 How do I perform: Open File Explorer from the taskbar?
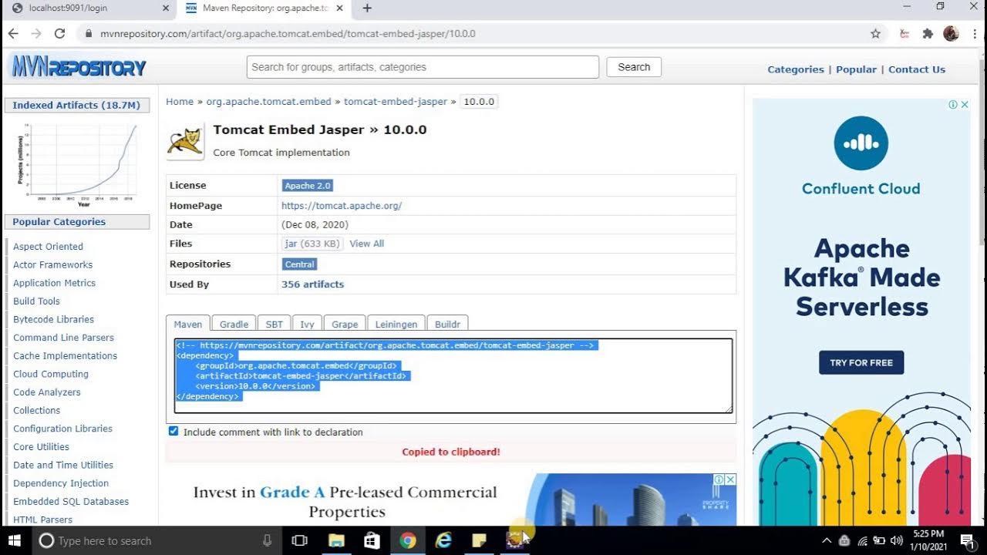tap(336, 540)
